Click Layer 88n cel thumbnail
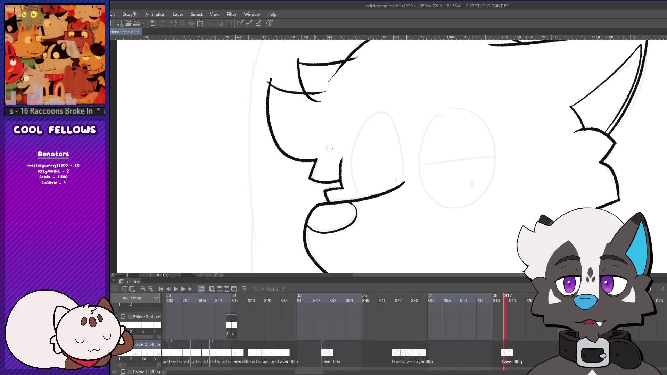667x375 pixels. tap(327, 353)
